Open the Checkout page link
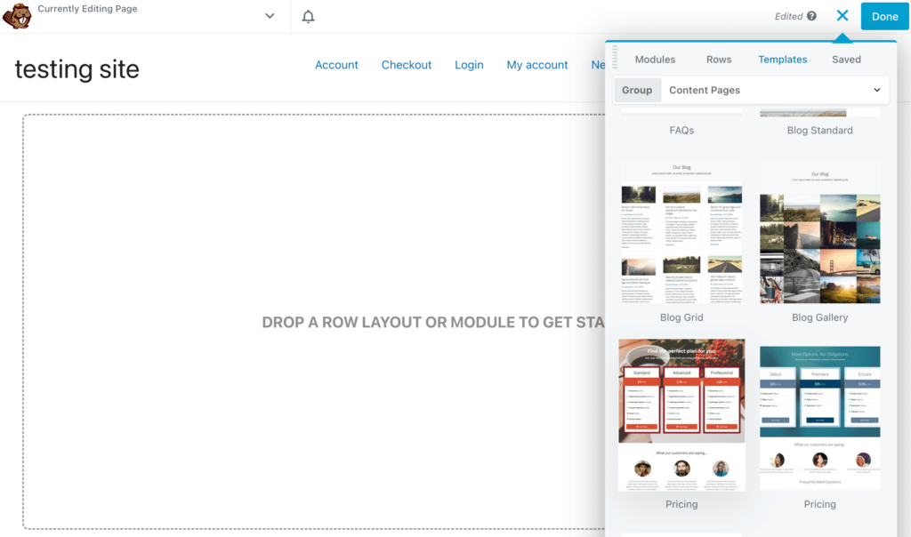911x537 pixels. 407,64
